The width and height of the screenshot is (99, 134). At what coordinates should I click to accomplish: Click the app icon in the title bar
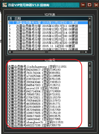tap(4, 5)
